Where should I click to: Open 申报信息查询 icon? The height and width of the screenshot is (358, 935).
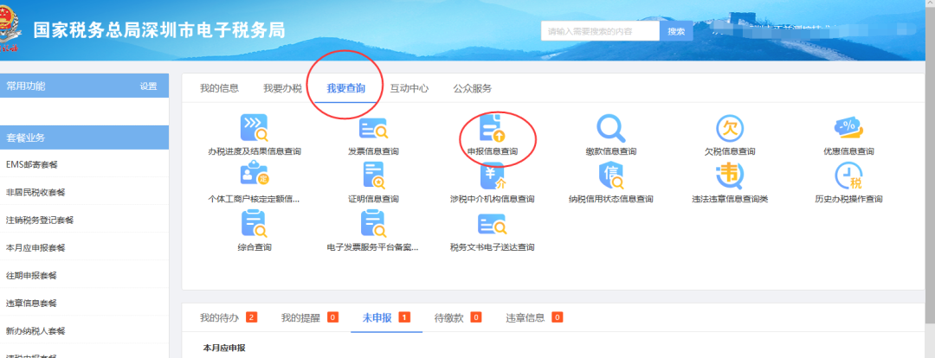pyautogui.click(x=493, y=128)
